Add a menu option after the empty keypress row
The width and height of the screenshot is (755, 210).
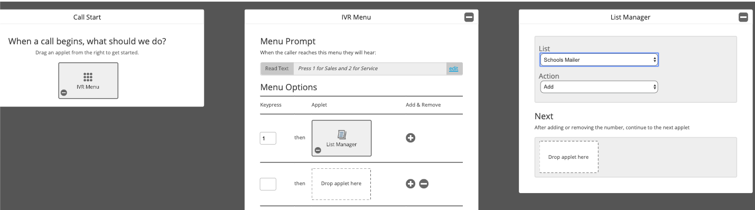click(x=411, y=184)
